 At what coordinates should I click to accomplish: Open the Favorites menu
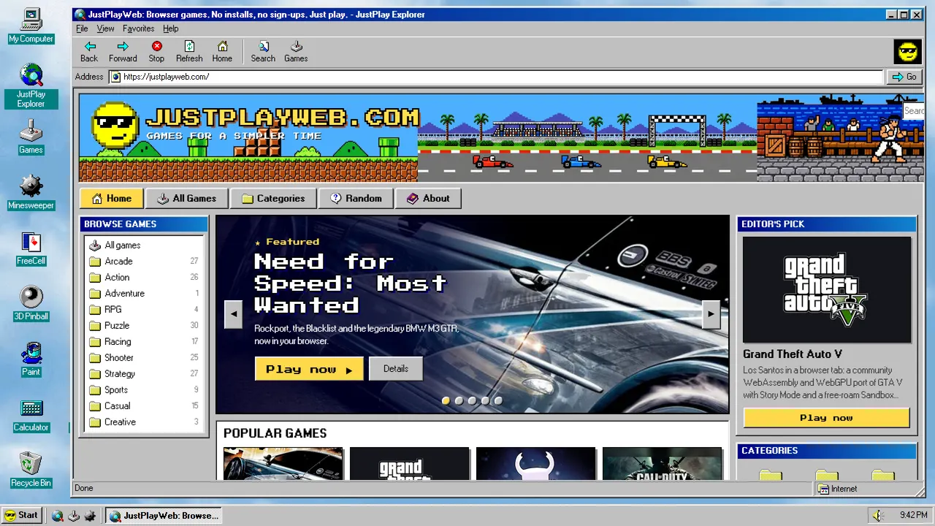coord(138,28)
